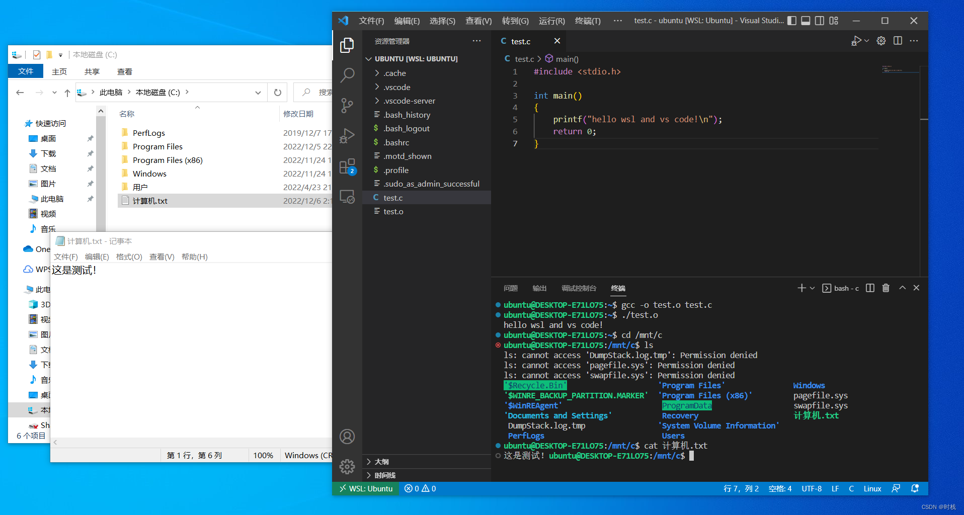
Task: Create a new terminal with plus icon
Action: click(801, 288)
